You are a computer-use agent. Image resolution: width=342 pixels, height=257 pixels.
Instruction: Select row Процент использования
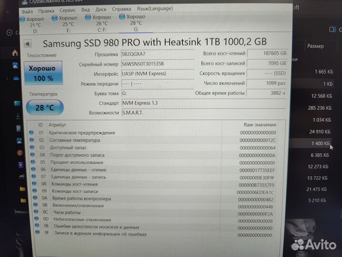(153, 162)
